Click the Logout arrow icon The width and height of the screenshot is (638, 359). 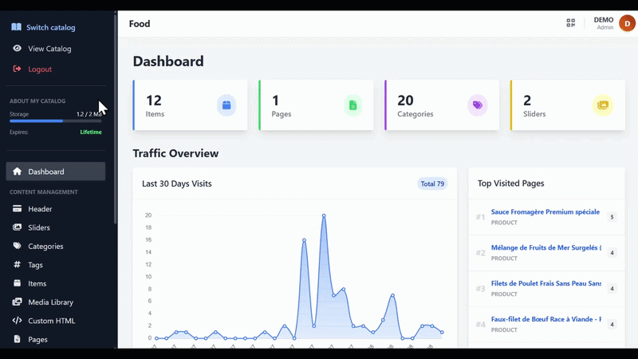coord(17,69)
